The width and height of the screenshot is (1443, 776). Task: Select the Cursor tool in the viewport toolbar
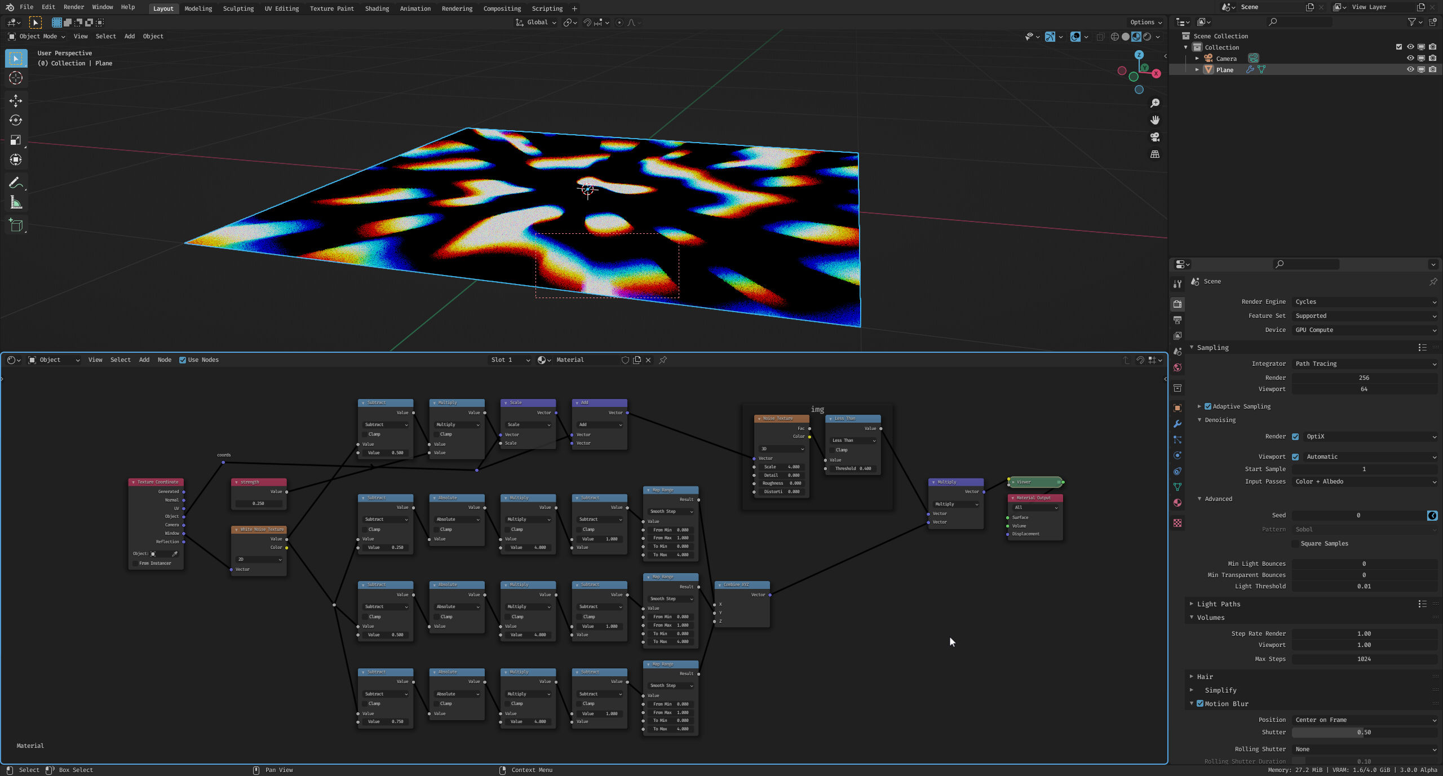[16, 78]
